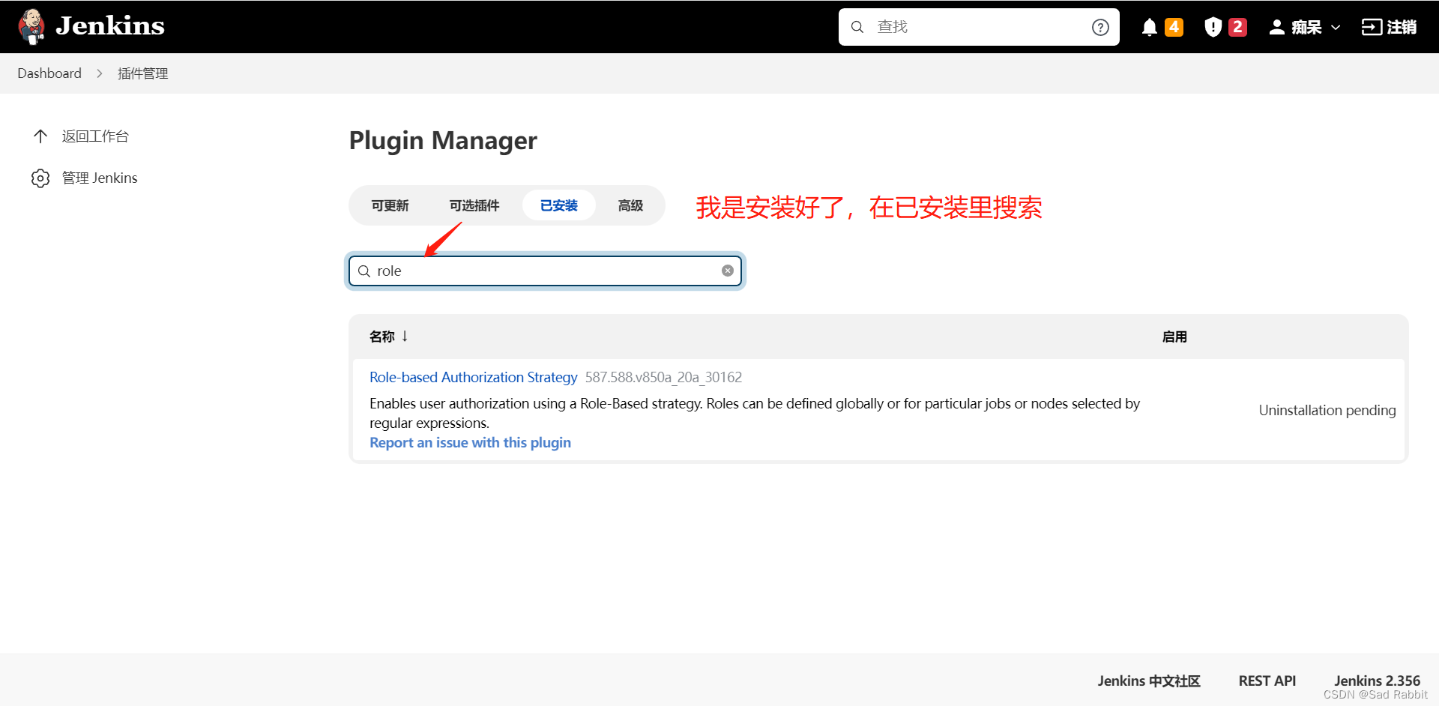Open the search help question mark icon
This screenshot has width=1439, height=706.
coord(1100,26)
